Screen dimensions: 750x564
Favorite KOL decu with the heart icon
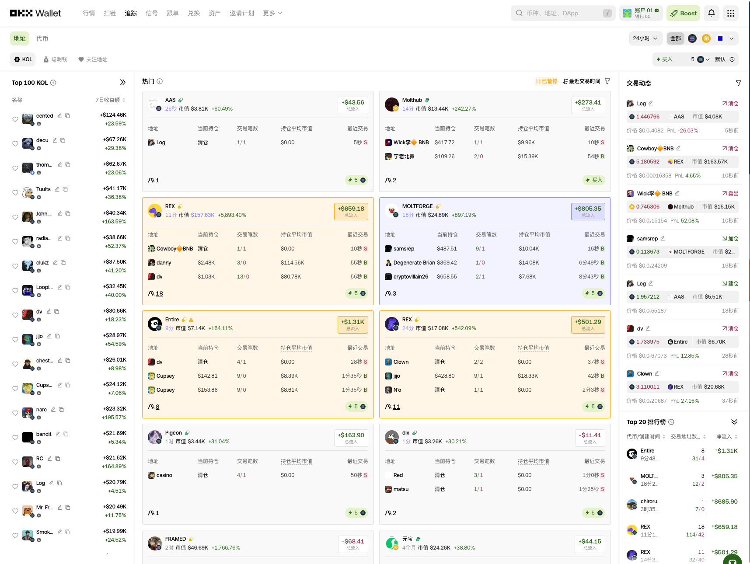coord(15,143)
